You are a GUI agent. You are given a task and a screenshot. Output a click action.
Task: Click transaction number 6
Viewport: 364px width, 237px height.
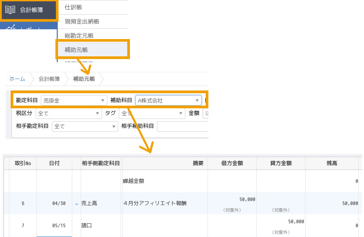coord(23,203)
